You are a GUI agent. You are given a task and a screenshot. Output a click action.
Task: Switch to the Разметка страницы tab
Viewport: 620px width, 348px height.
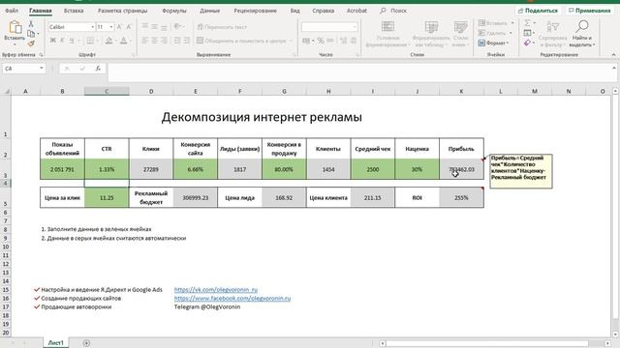(x=123, y=11)
